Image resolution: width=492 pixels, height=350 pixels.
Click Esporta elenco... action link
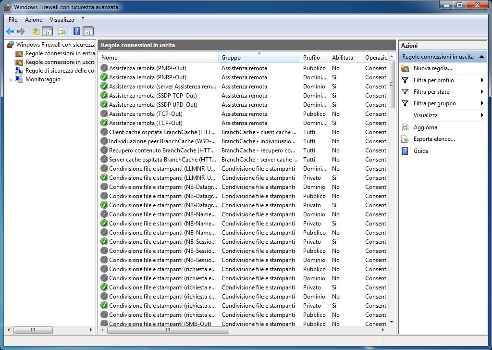tap(434, 139)
